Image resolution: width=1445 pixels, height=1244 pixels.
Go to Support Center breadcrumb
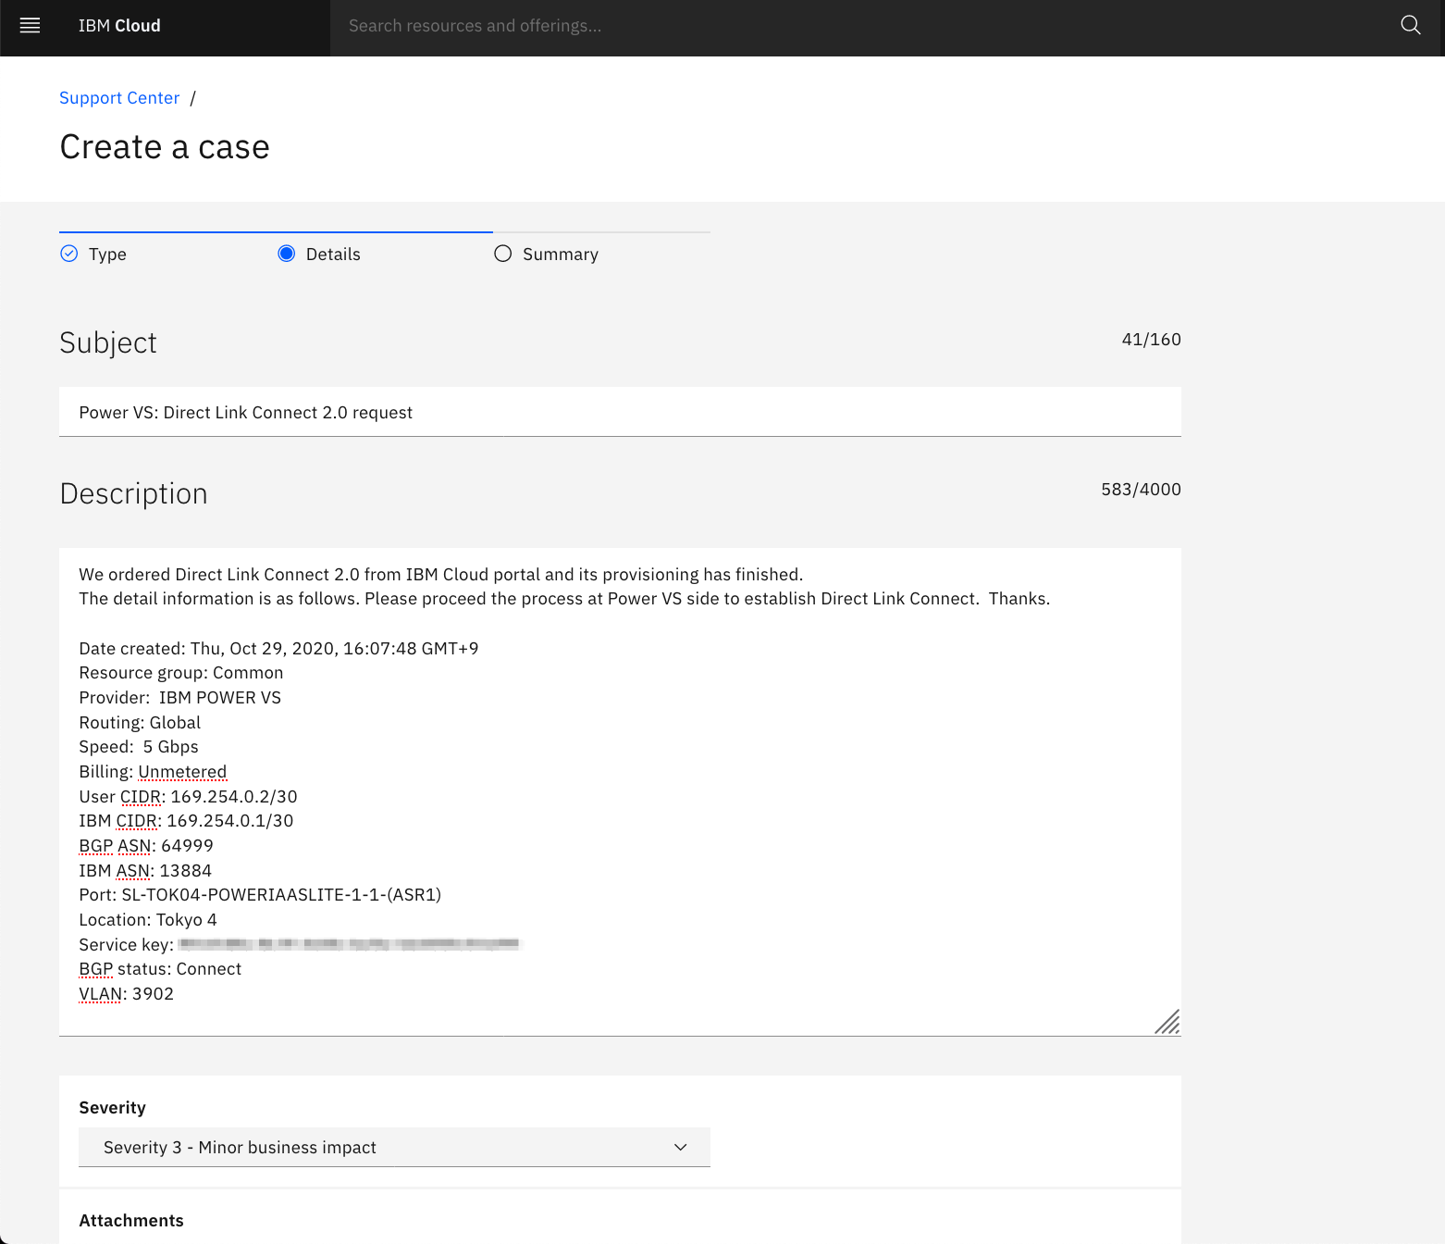click(119, 98)
